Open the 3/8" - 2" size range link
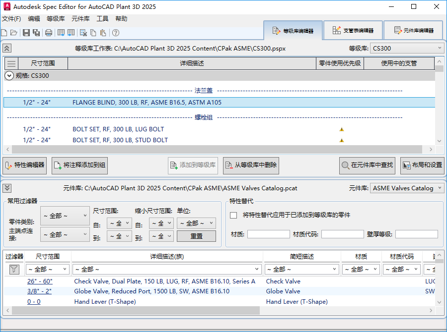Screen dimensions: 447x332 39,291
